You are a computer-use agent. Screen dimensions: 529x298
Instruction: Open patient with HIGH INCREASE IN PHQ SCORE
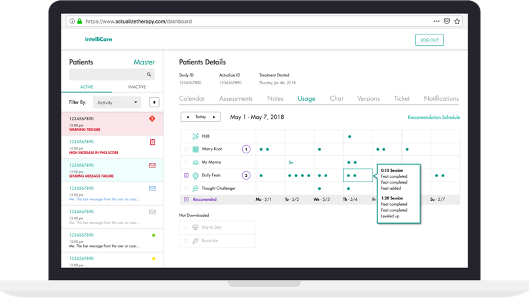[112, 147]
